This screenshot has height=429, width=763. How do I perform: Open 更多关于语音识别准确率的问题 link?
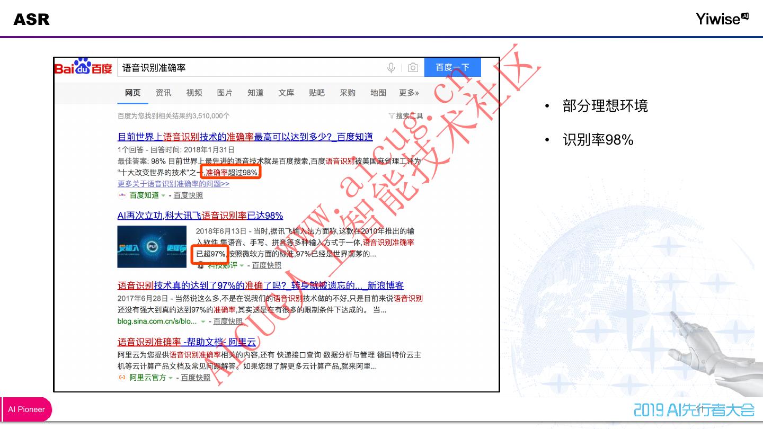click(173, 184)
